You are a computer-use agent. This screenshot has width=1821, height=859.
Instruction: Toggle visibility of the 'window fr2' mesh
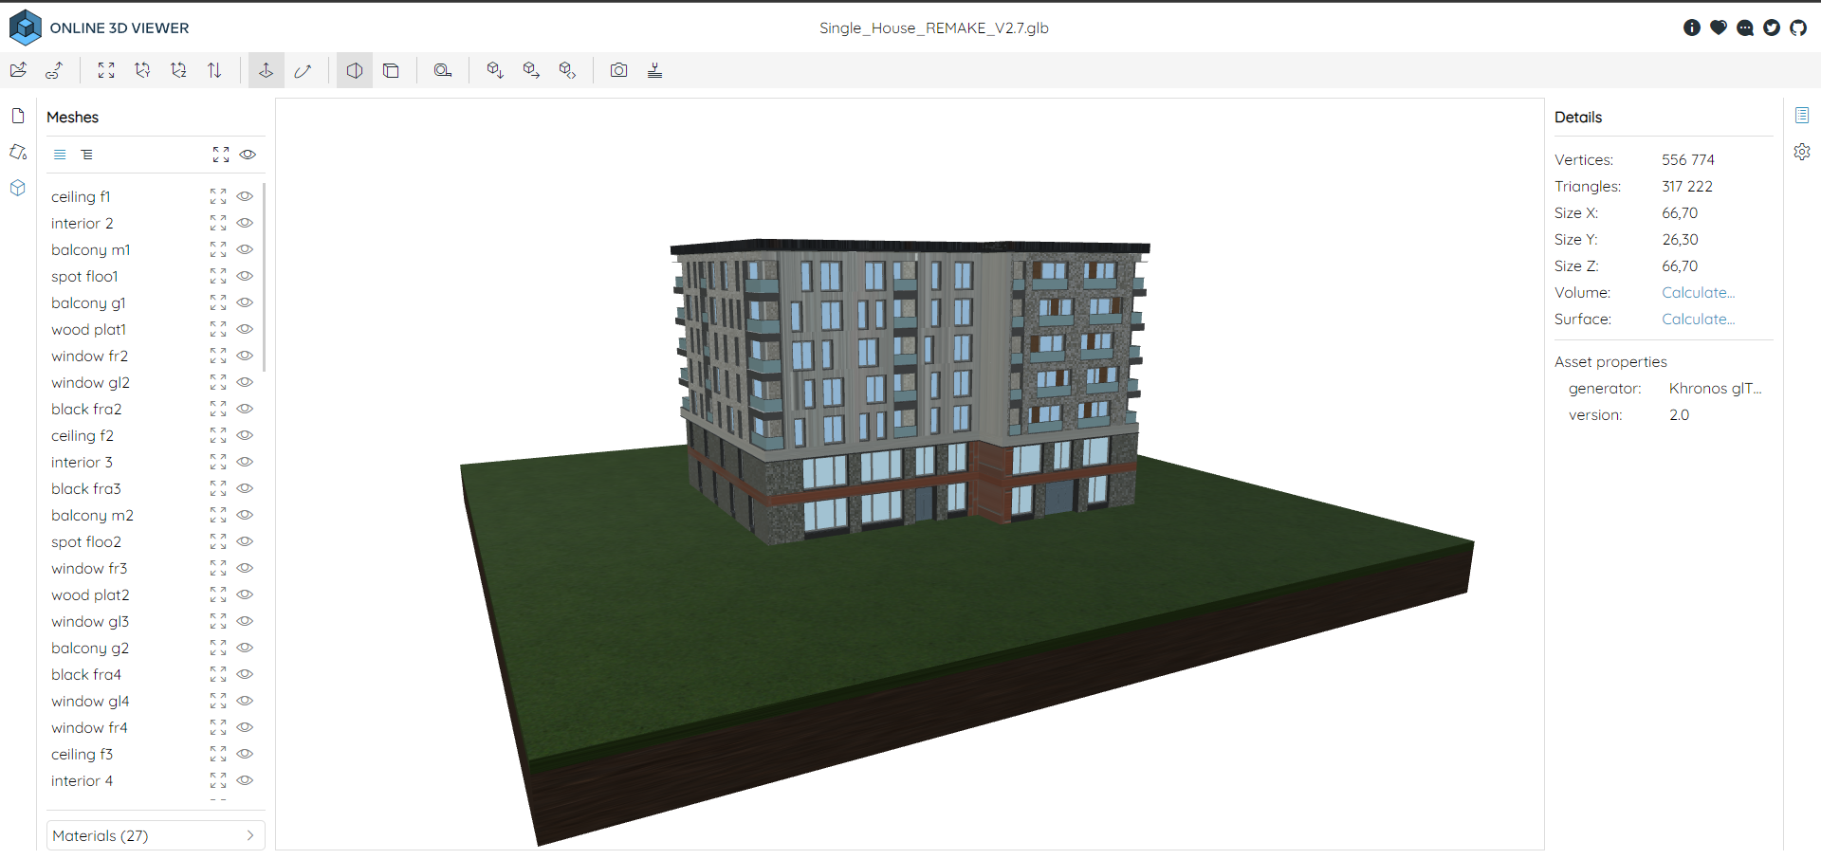pyautogui.click(x=245, y=356)
